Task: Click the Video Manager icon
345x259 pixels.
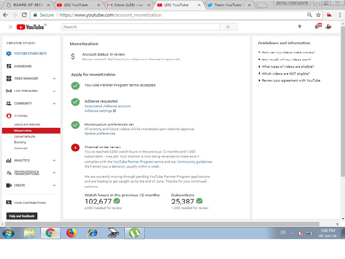Action: pyautogui.click(x=9, y=78)
